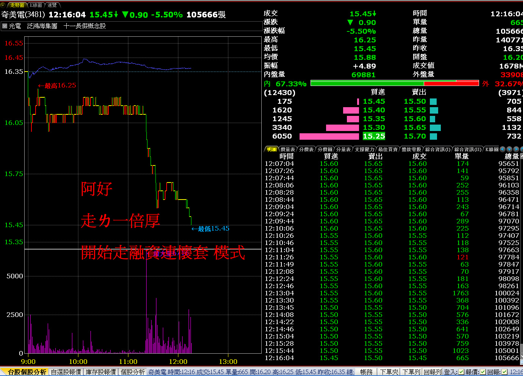The height and width of the screenshot is (376, 523).
Task: Click the blue down-arrow tab list icon
Action: (509, 150)
